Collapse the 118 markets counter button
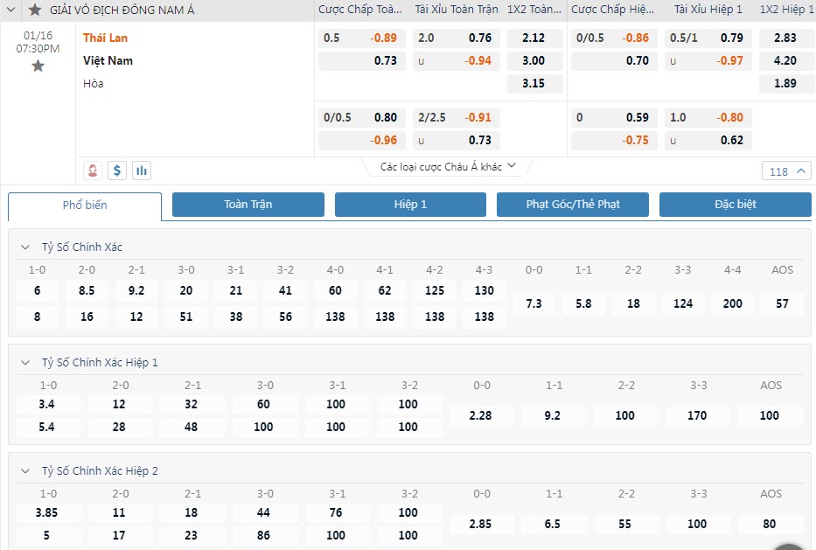This screenshot has height=550, width=816. point(787,171)
